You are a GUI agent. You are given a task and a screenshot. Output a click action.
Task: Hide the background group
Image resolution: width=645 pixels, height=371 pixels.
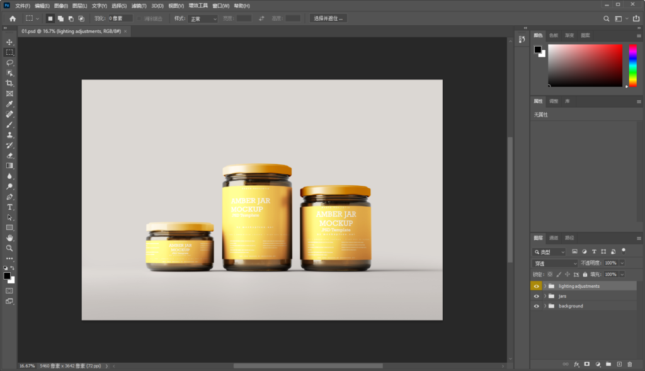[537, 306]
